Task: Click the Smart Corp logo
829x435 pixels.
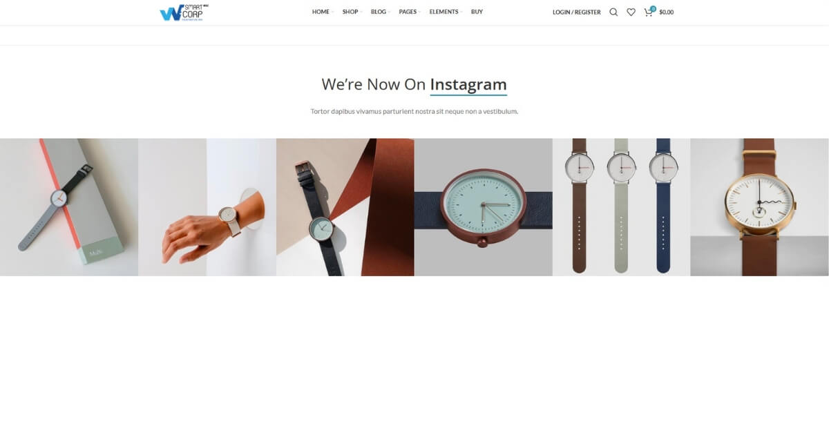Action: click(184, 12)
